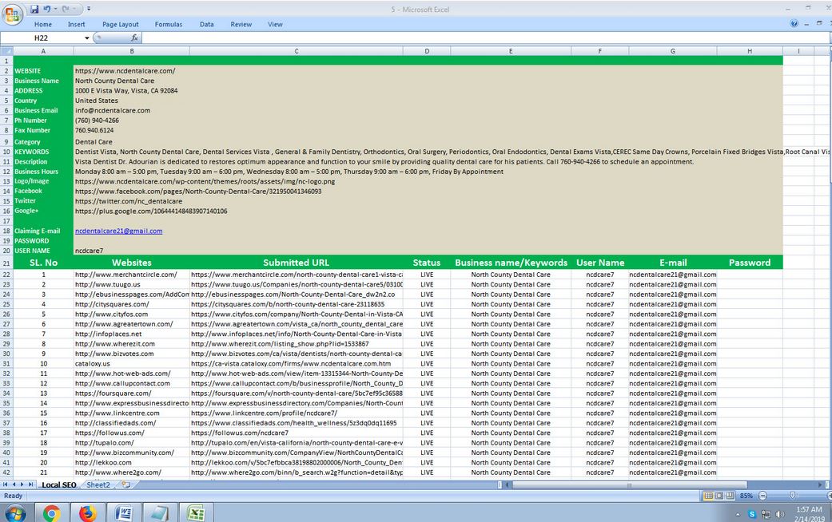Viewport: 832px width, 522px height.
Task: Click the Insert Worksheet tab icon
Action: (x=125, y=484)
